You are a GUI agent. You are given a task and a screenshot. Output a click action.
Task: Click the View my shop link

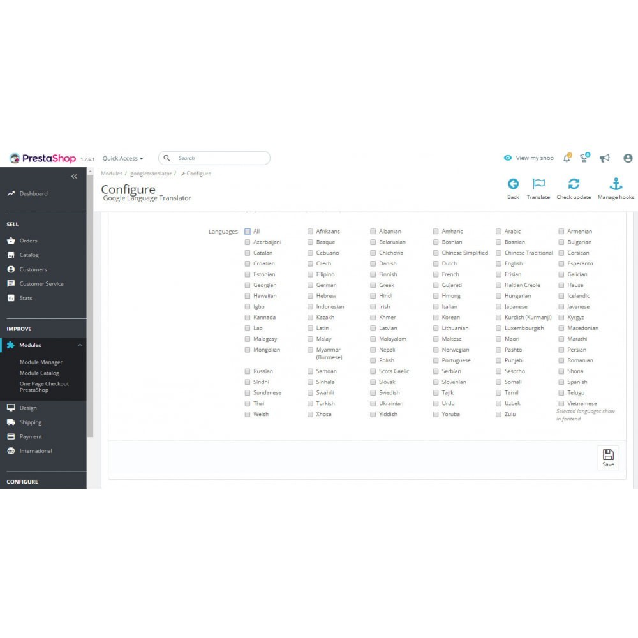535,158
